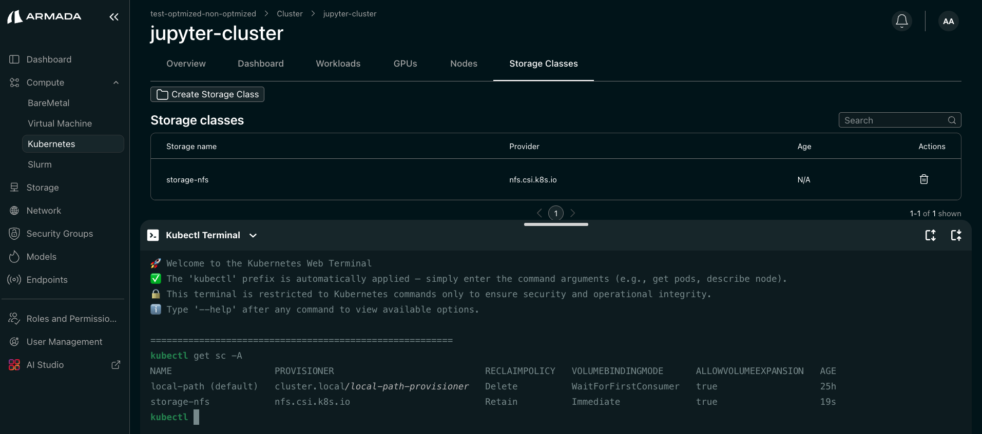Switch to the GPUs tab
The height and width of the screenshot is (434, 982).
coord(405,64)
